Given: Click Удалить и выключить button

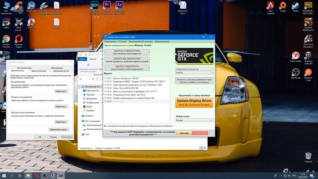Looking at the screenshot, I should (127, 68).
